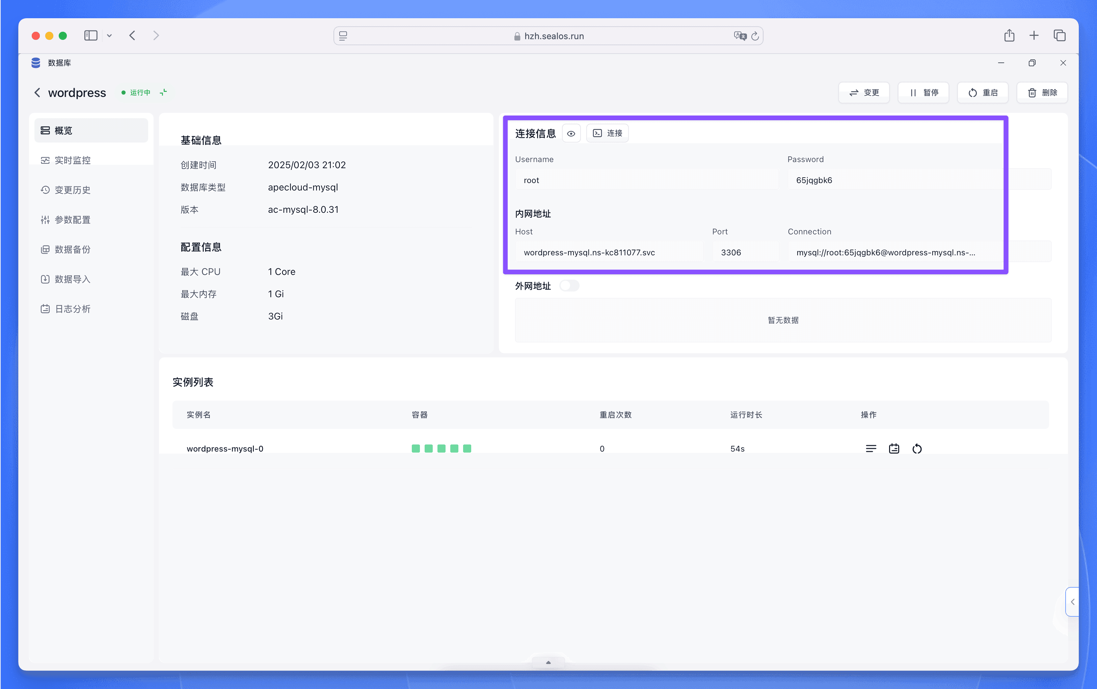Click the 变更 button
The height and width of the screenshot is (689, 1097).
[x=864, y=93]
